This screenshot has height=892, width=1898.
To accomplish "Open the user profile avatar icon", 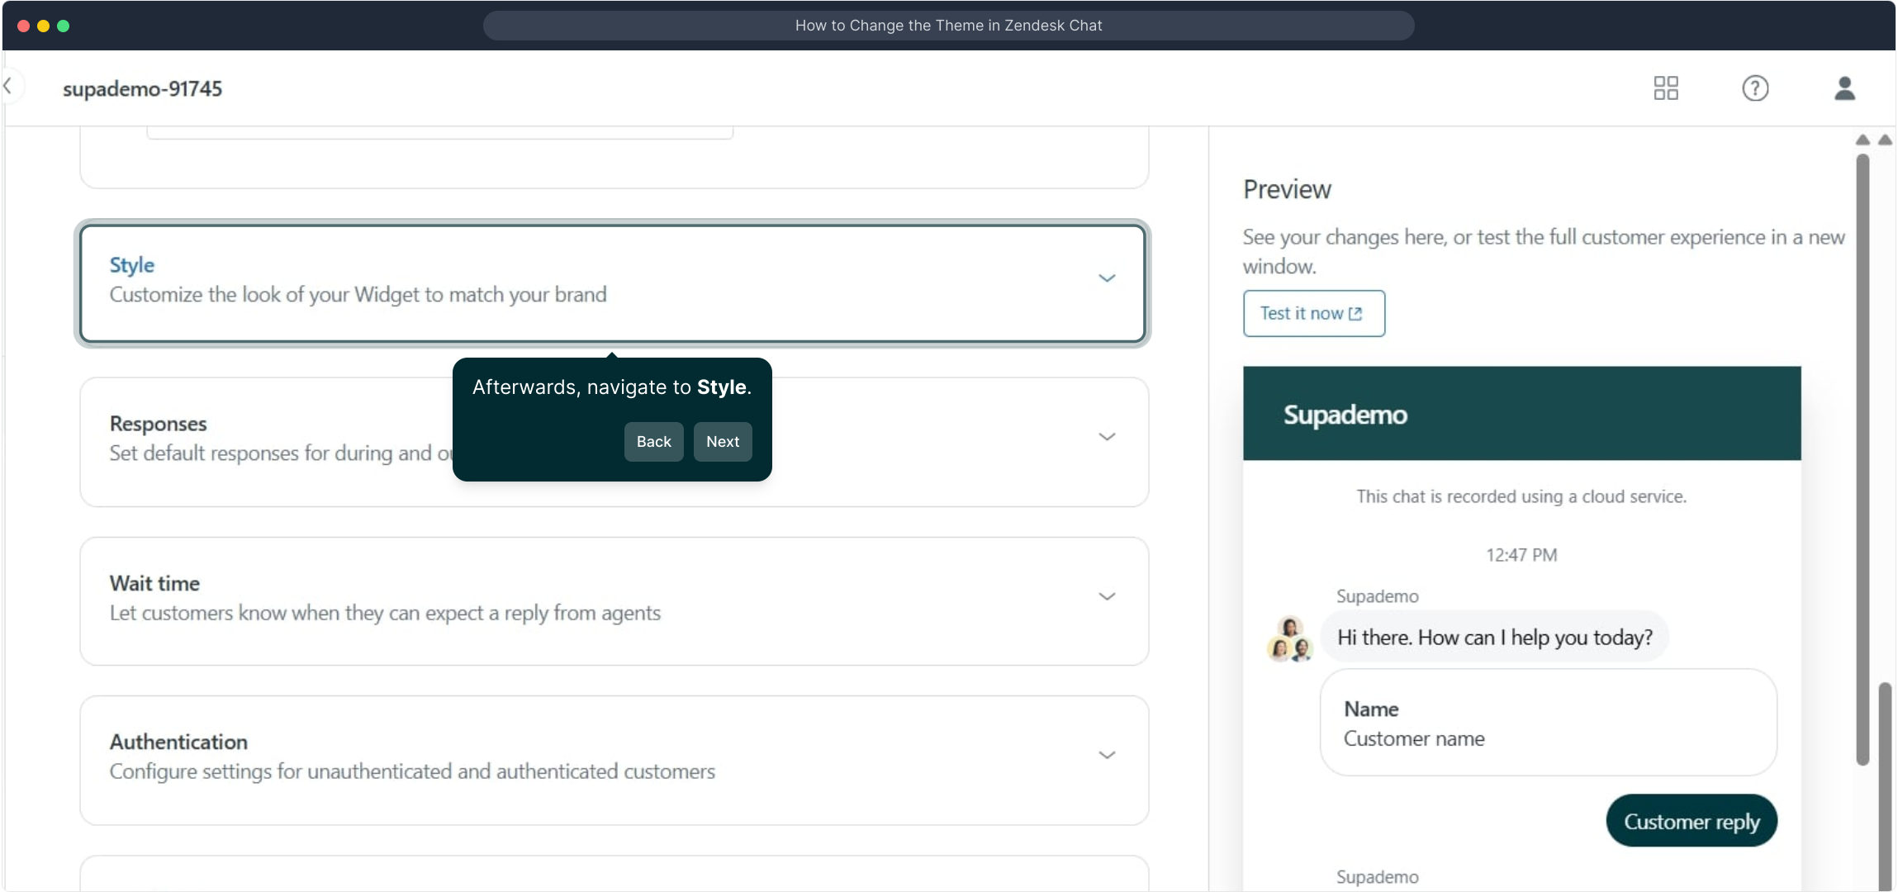I will click(x=1844, y=88).
